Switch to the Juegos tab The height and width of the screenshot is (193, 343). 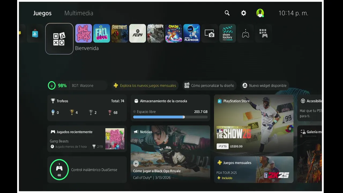point(42,13)
